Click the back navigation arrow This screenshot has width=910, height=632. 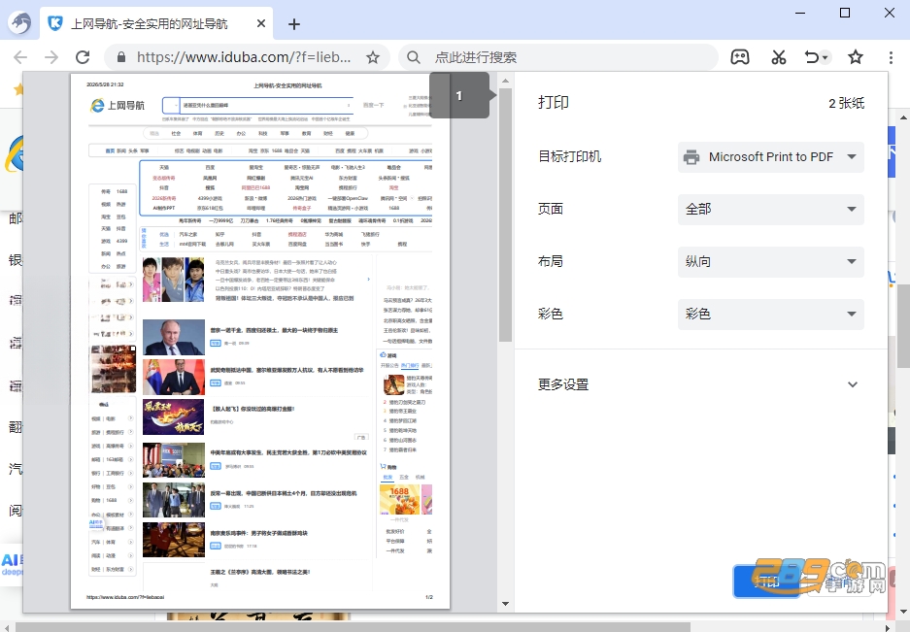click(x=20, y=57)
